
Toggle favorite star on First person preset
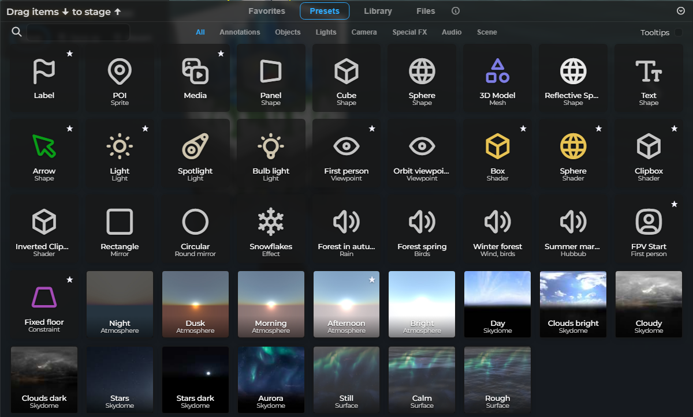[x=372, y=129]
